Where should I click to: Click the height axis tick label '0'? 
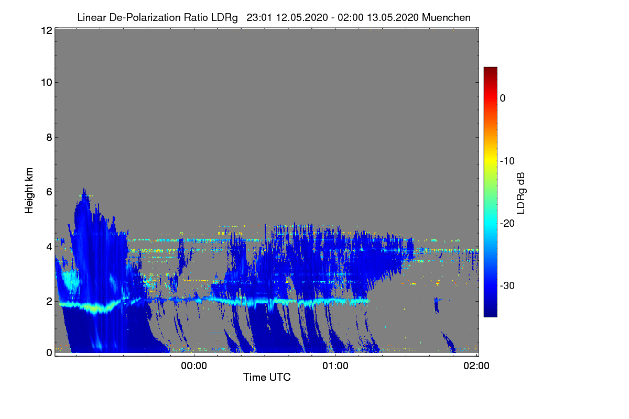click(49, 352)
